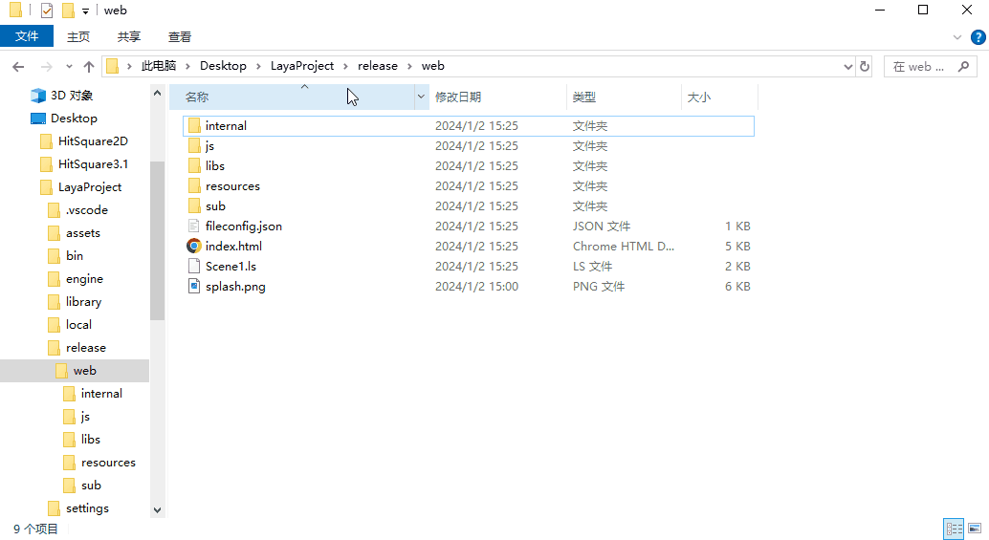Viewport: 989px width, 540px height.
Task: Click the Back navigation arrow
Action: 17,67
